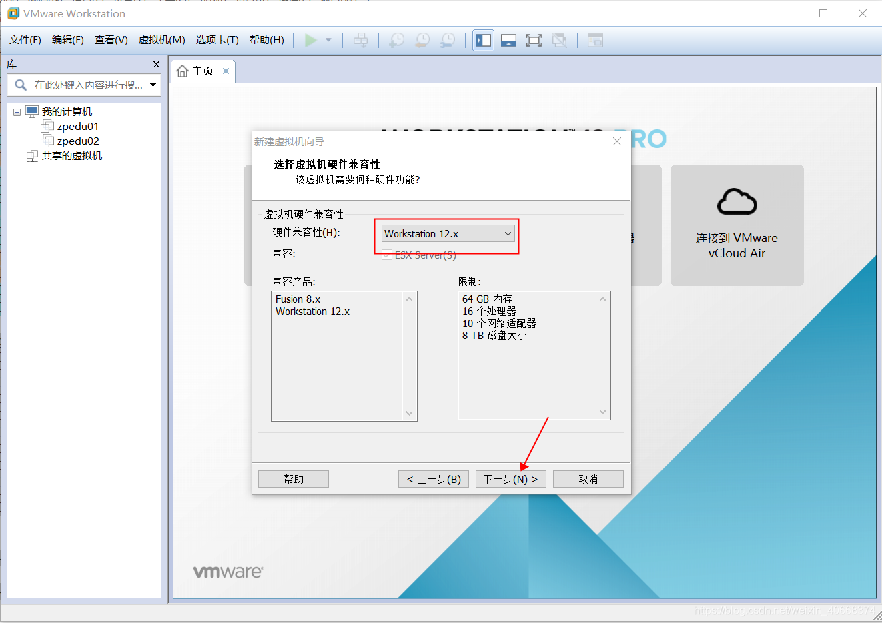
Task: Click the home icon on 主页 tab
Action: coord(183,71)
